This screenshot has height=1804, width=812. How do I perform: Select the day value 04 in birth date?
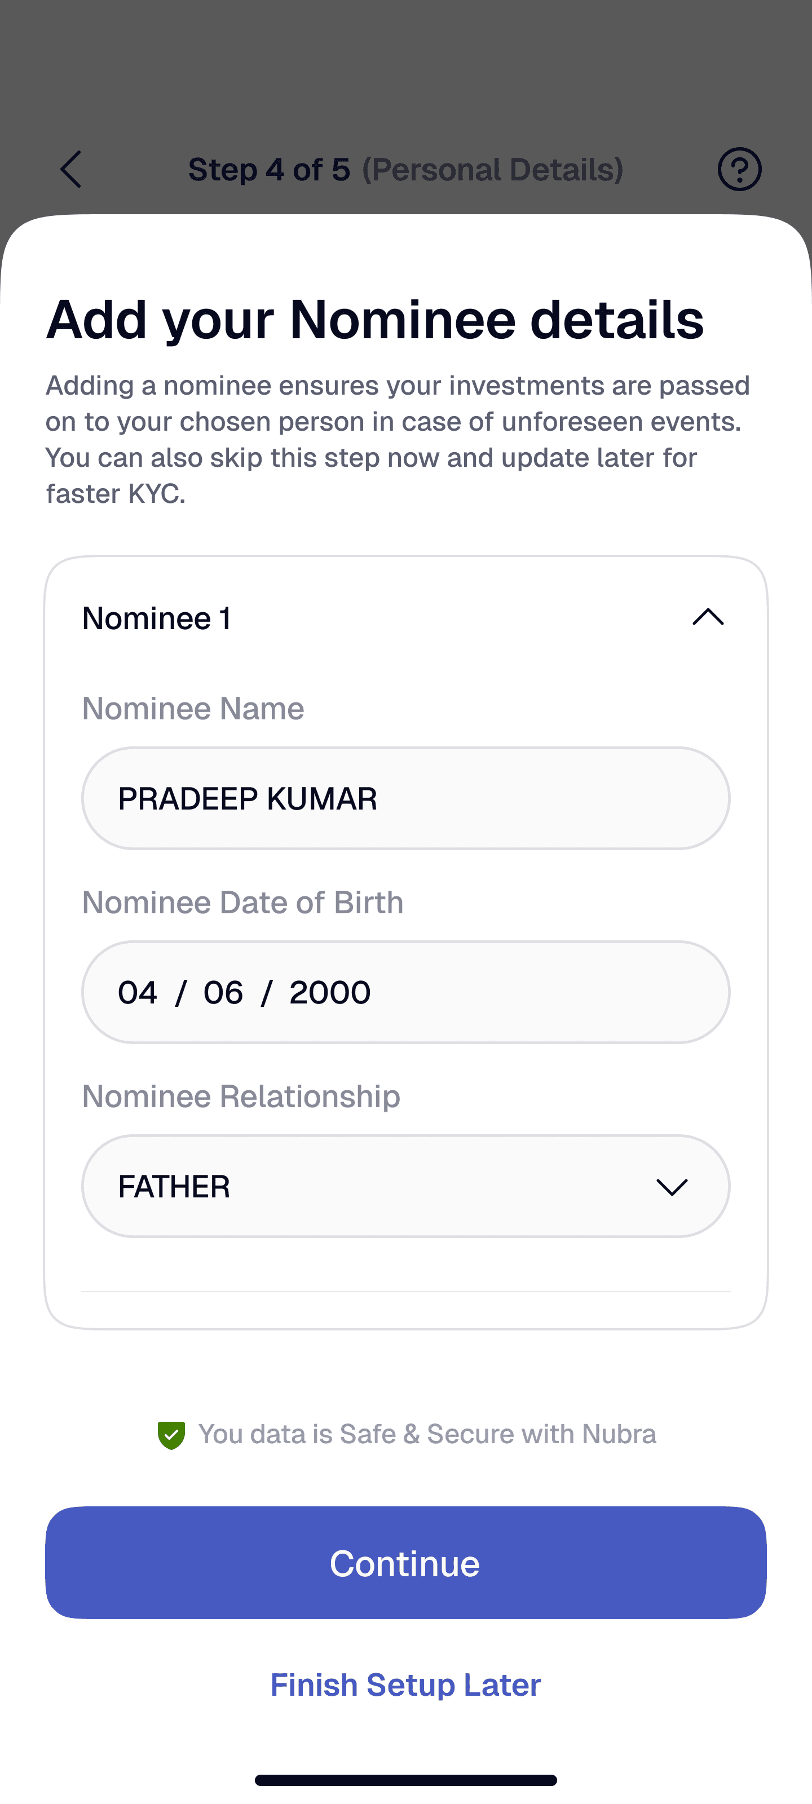(138, 992)
